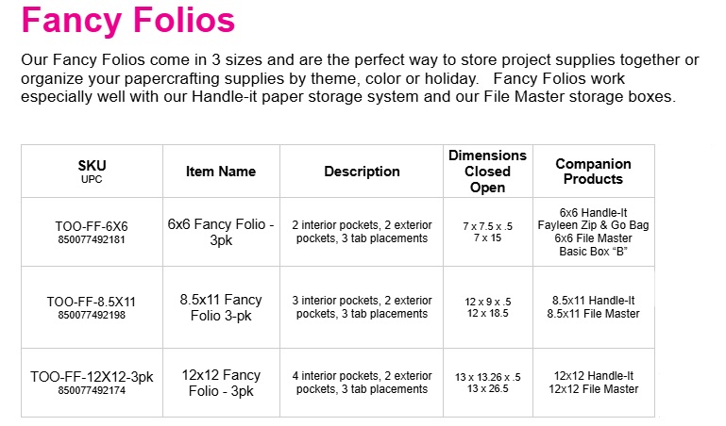This screenshot has width=726, height=426.
Task: Click the 6x6 Fancy Folio - 3pk item name
Action: (x=221, y=232)
